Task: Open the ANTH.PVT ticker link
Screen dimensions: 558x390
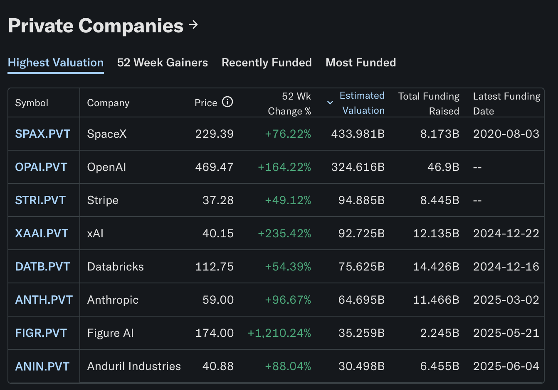Action: (x=44, y=300)
